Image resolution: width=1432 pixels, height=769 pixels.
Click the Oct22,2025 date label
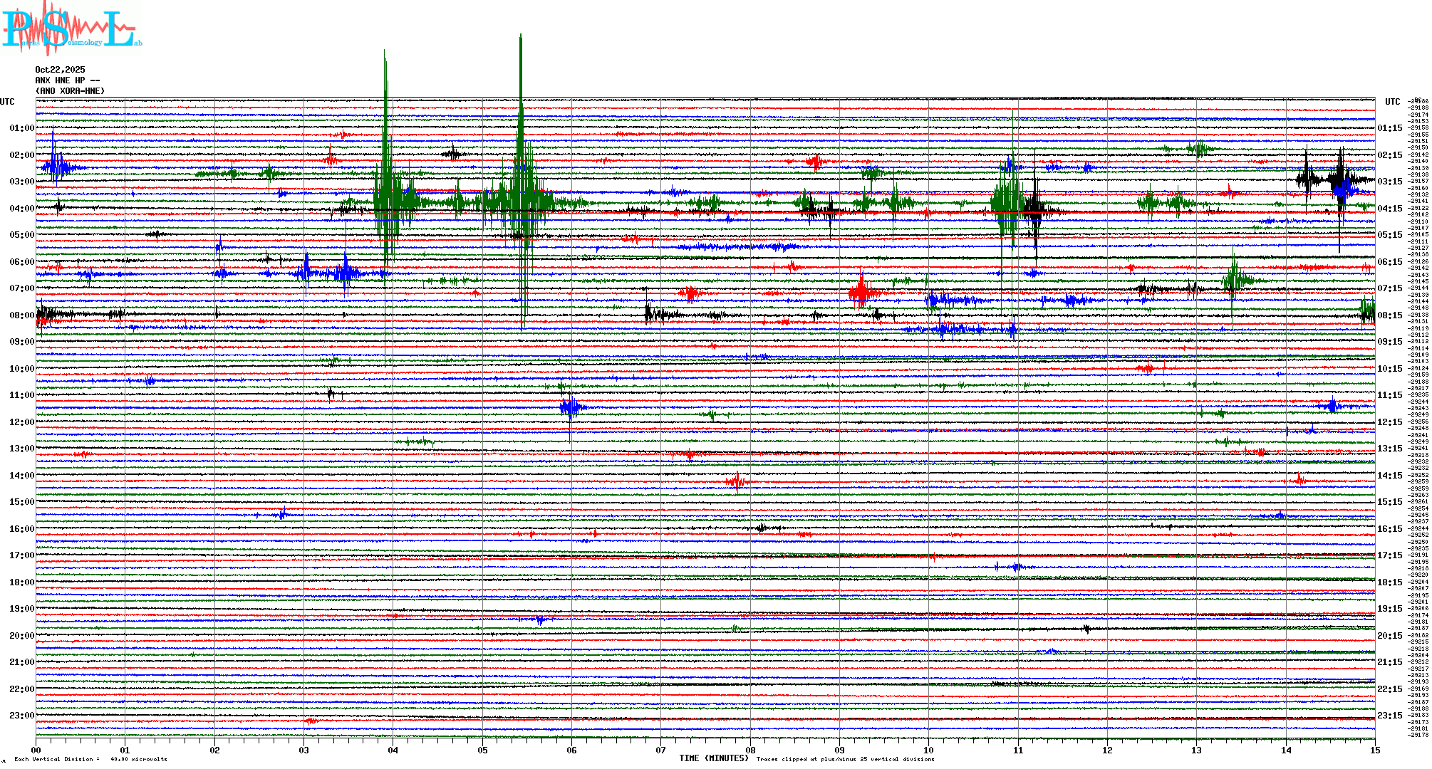(x=60, y=70)
